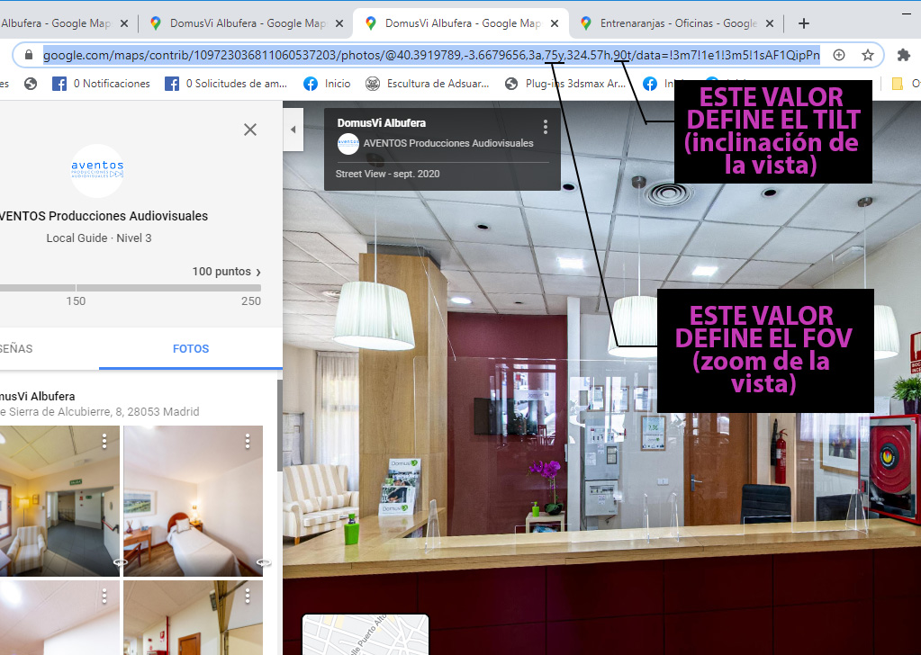
Task: Close the contributor profile panel
Action: click(x=250, y=130)
